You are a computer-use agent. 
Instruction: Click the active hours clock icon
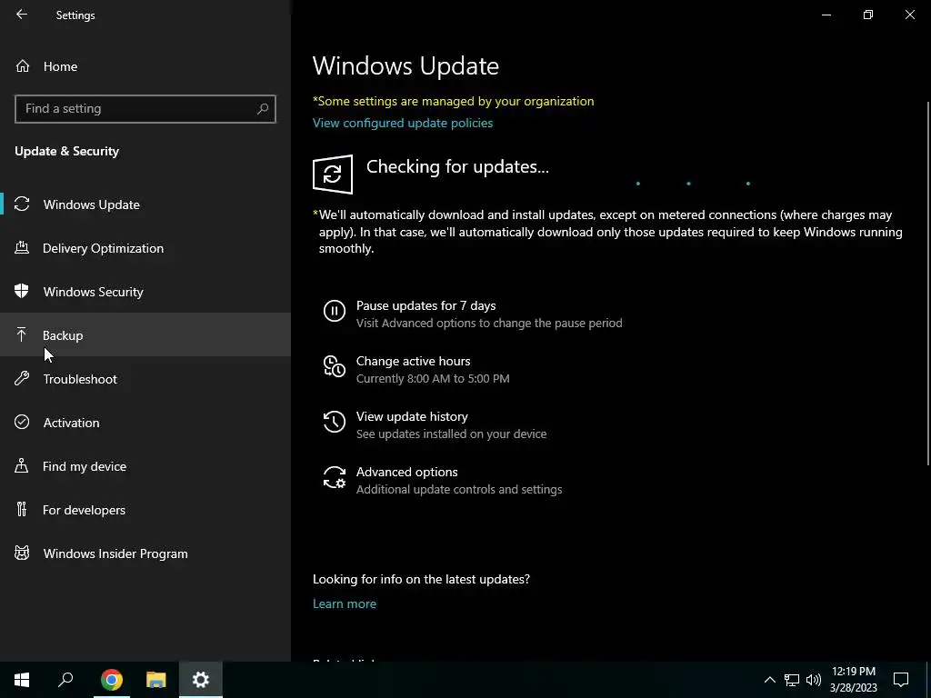click(335, 366)
